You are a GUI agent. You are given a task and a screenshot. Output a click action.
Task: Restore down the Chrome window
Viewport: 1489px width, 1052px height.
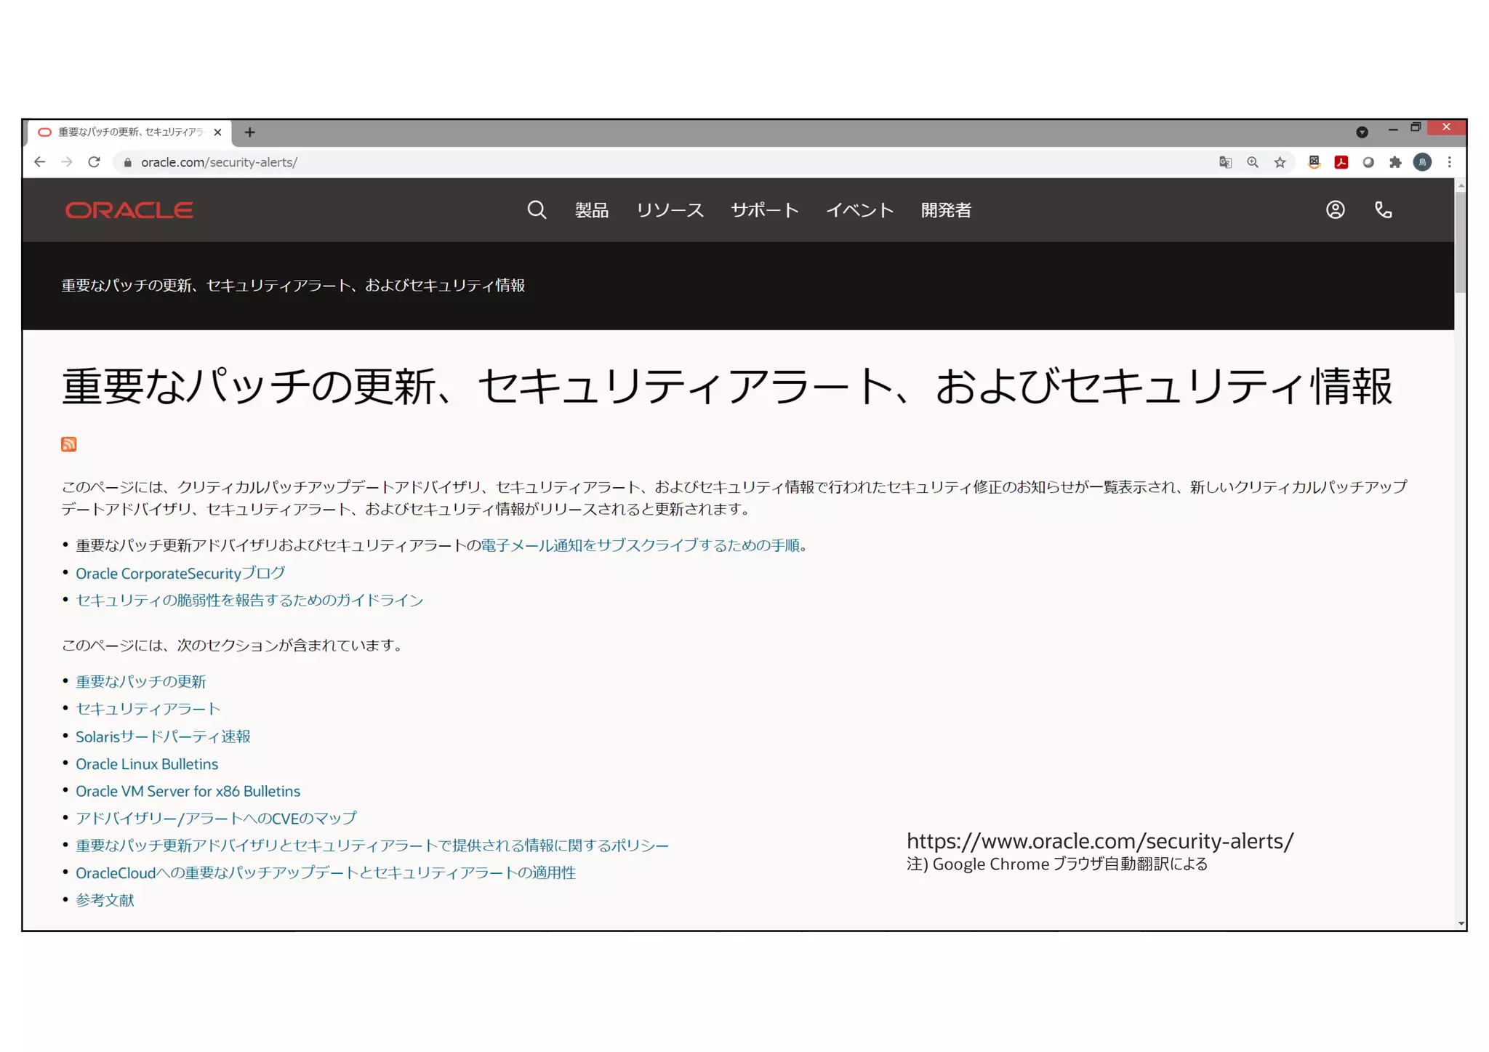pyautogui.click(x=1416, y=127)
